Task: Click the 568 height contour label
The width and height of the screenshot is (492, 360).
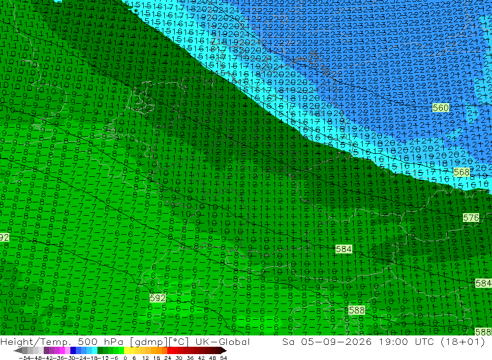Action: pos(461,172)
